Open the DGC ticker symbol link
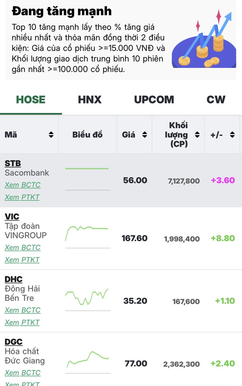This screenshot has width=242, height=386. (13, 342)
